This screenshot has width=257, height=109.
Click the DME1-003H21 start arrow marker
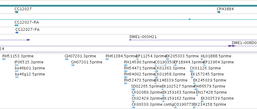[x=130, y=40]
